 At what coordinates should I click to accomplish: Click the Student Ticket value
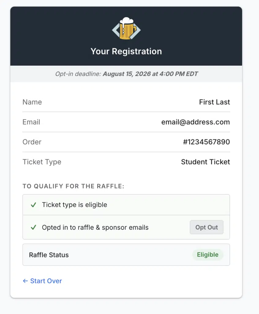click(x=205, y=162)
